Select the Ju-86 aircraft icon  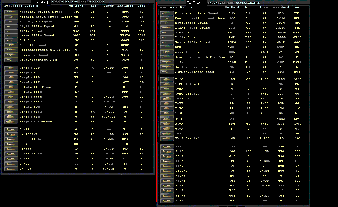(x=11, y=130)
